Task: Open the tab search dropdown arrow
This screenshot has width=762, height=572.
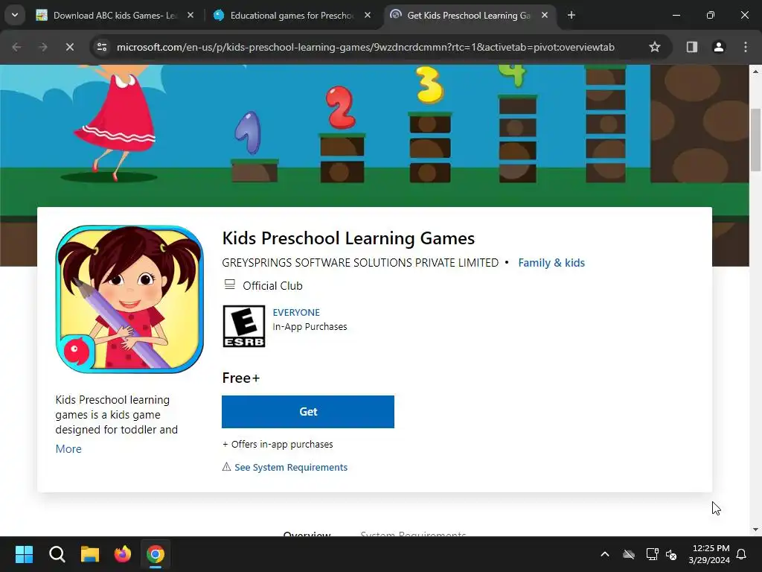Action: [x=15, y=15]
